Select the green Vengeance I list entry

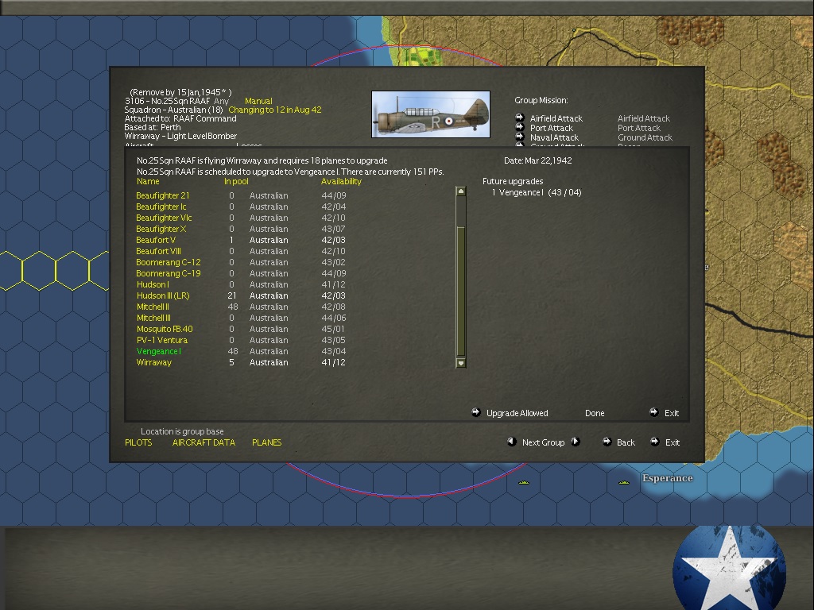tap(159, 352)
